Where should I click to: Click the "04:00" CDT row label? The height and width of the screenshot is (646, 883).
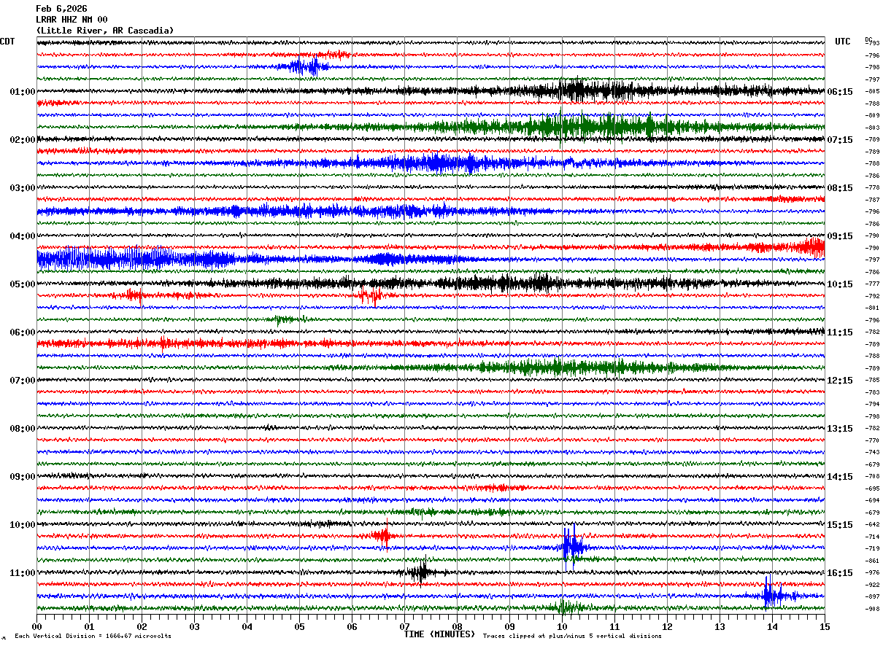23,236
